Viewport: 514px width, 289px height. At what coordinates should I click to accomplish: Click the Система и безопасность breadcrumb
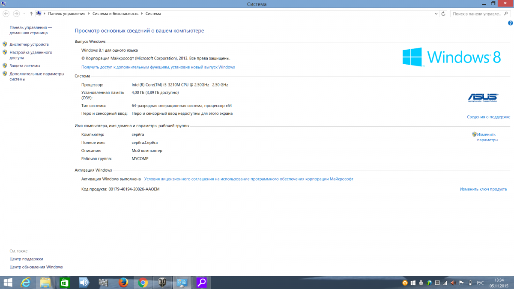(x=116, y=14)
